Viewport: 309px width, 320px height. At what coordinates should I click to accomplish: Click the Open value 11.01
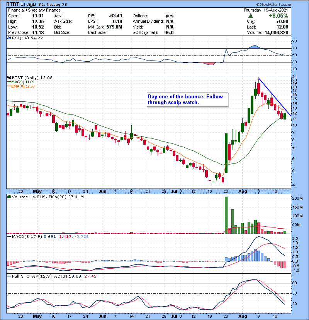38,16
